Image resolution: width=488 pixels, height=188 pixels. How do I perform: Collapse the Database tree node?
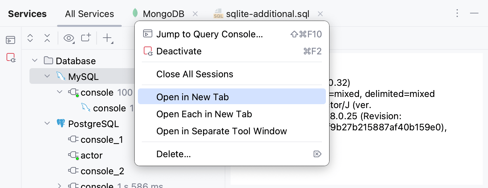click(x=34, y=61)
